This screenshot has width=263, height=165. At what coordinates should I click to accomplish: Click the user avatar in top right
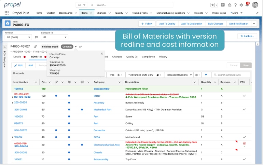(x=255, y=5)
